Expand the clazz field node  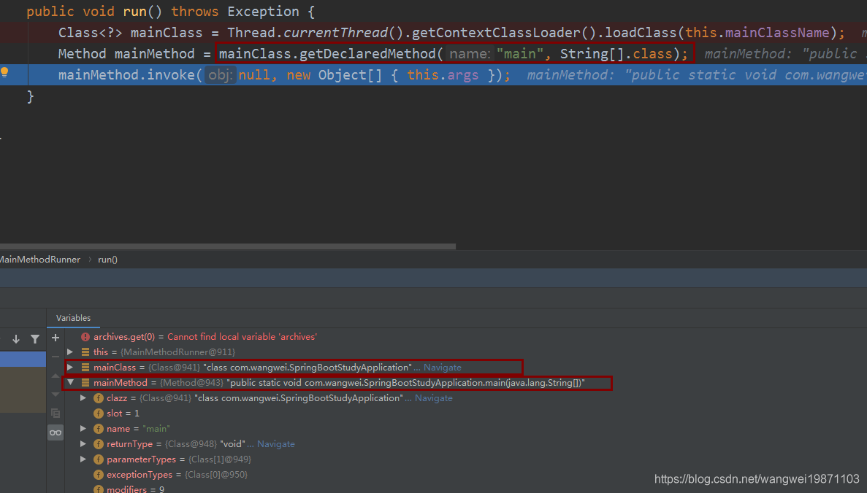[x=83, y=398]
